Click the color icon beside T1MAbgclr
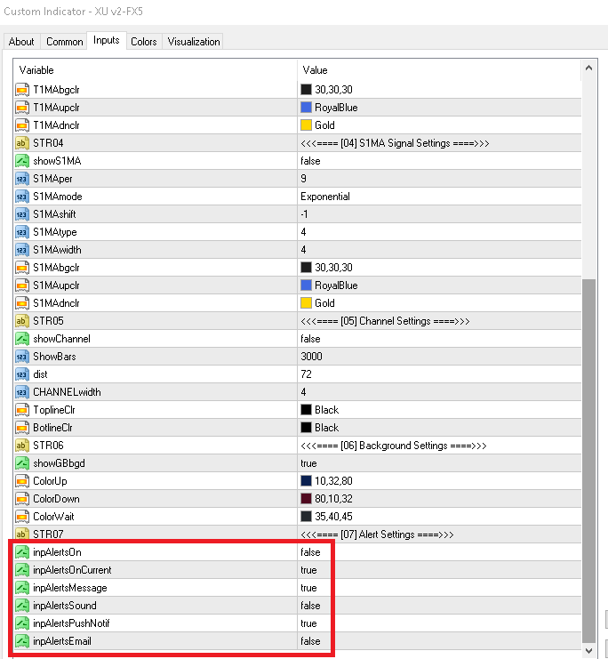608x659 pixels. tap(22, 90)
